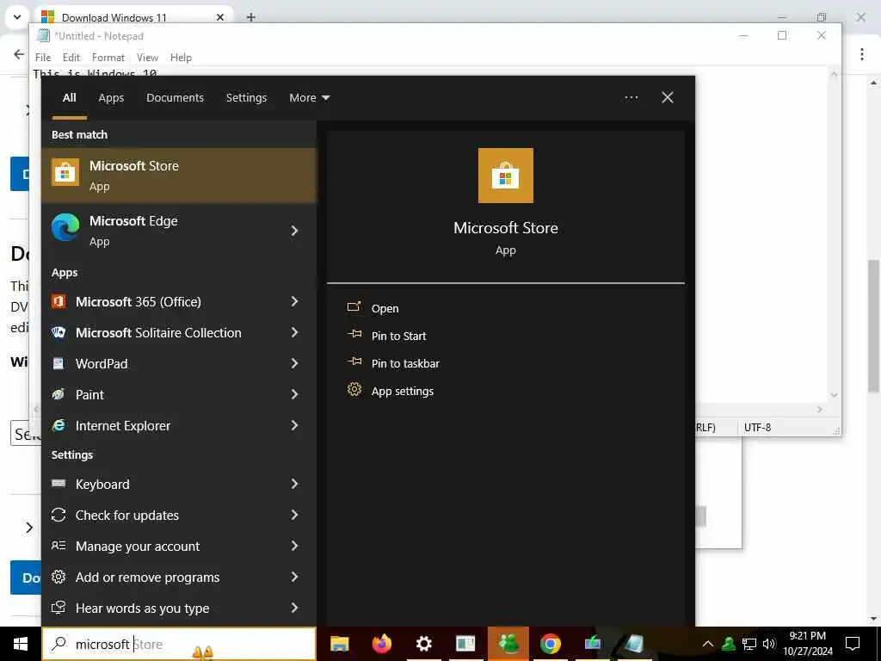Screen dimensions: 881x661
Task: Switch to the All search tab
Action: [69, 98]
